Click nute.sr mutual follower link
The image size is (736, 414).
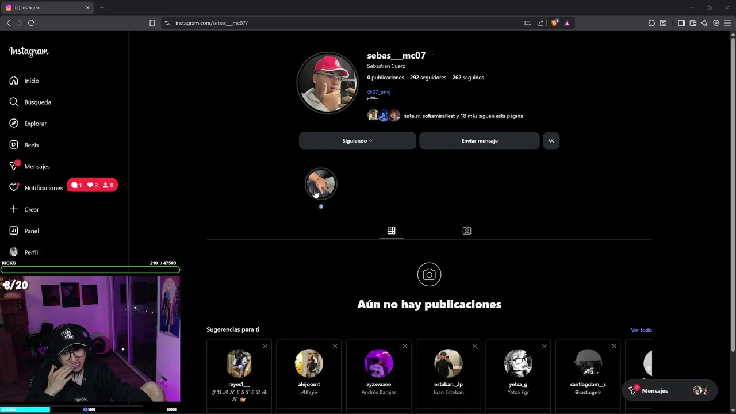(x=411, y=116)
